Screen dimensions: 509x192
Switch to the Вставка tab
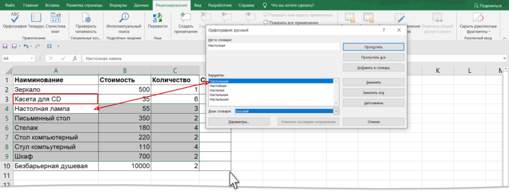click(52, 5)
